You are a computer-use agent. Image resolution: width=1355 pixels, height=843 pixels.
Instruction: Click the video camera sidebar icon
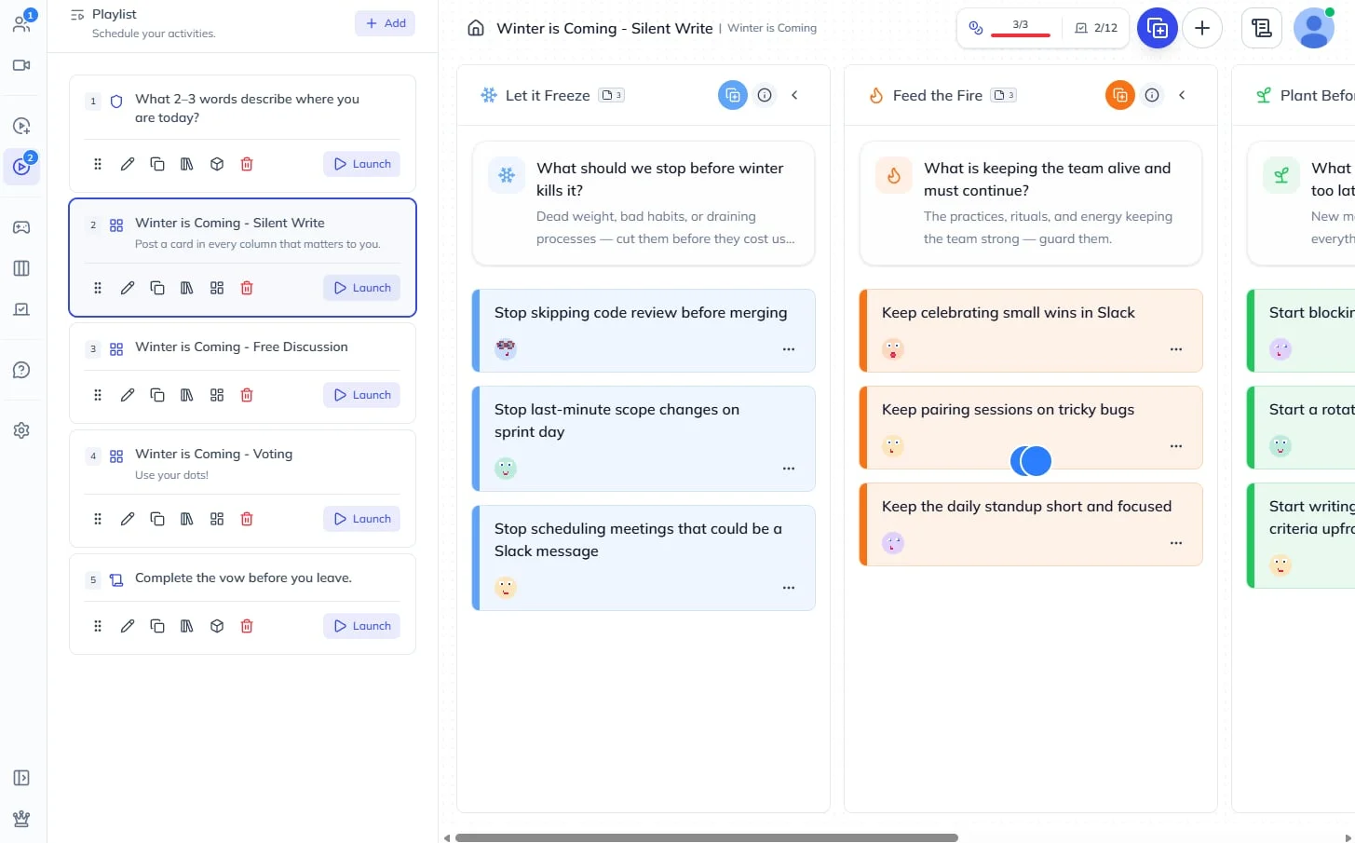(21, 65)
